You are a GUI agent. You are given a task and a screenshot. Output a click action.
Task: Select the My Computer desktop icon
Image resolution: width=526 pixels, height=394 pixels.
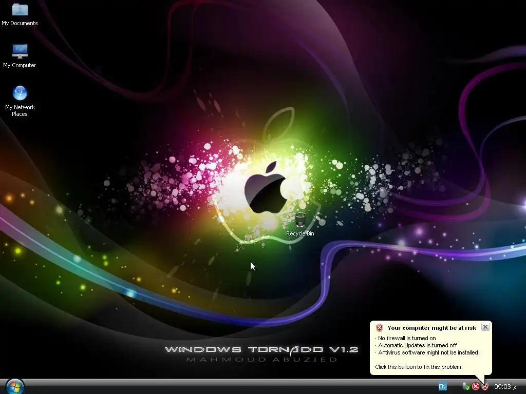click(20, 51)
